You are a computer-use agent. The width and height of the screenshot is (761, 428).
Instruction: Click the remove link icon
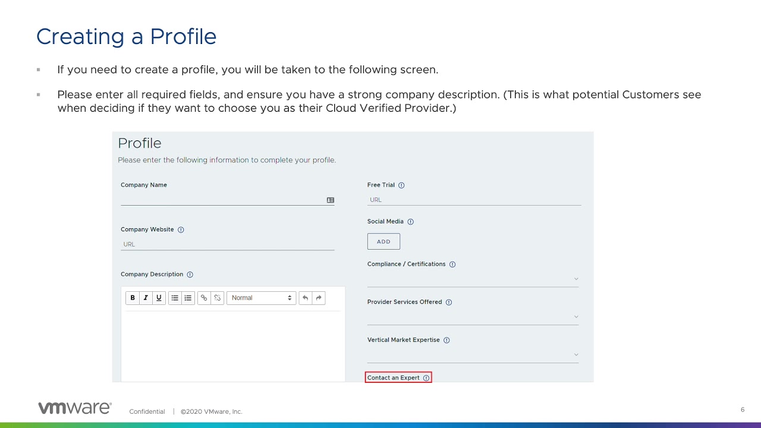pyautogui.click(x=218, y=298)
